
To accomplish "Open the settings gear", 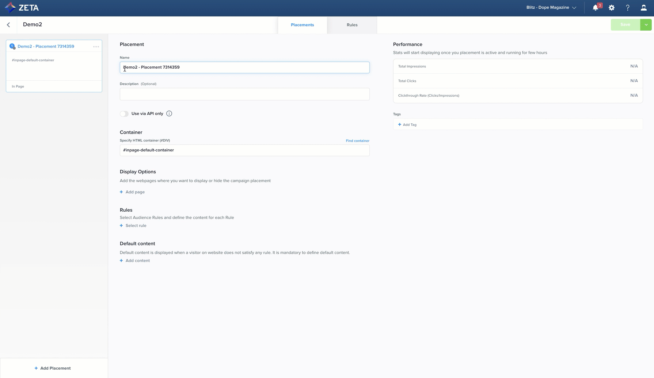I will pyautogui.click(x=611, y=8).
